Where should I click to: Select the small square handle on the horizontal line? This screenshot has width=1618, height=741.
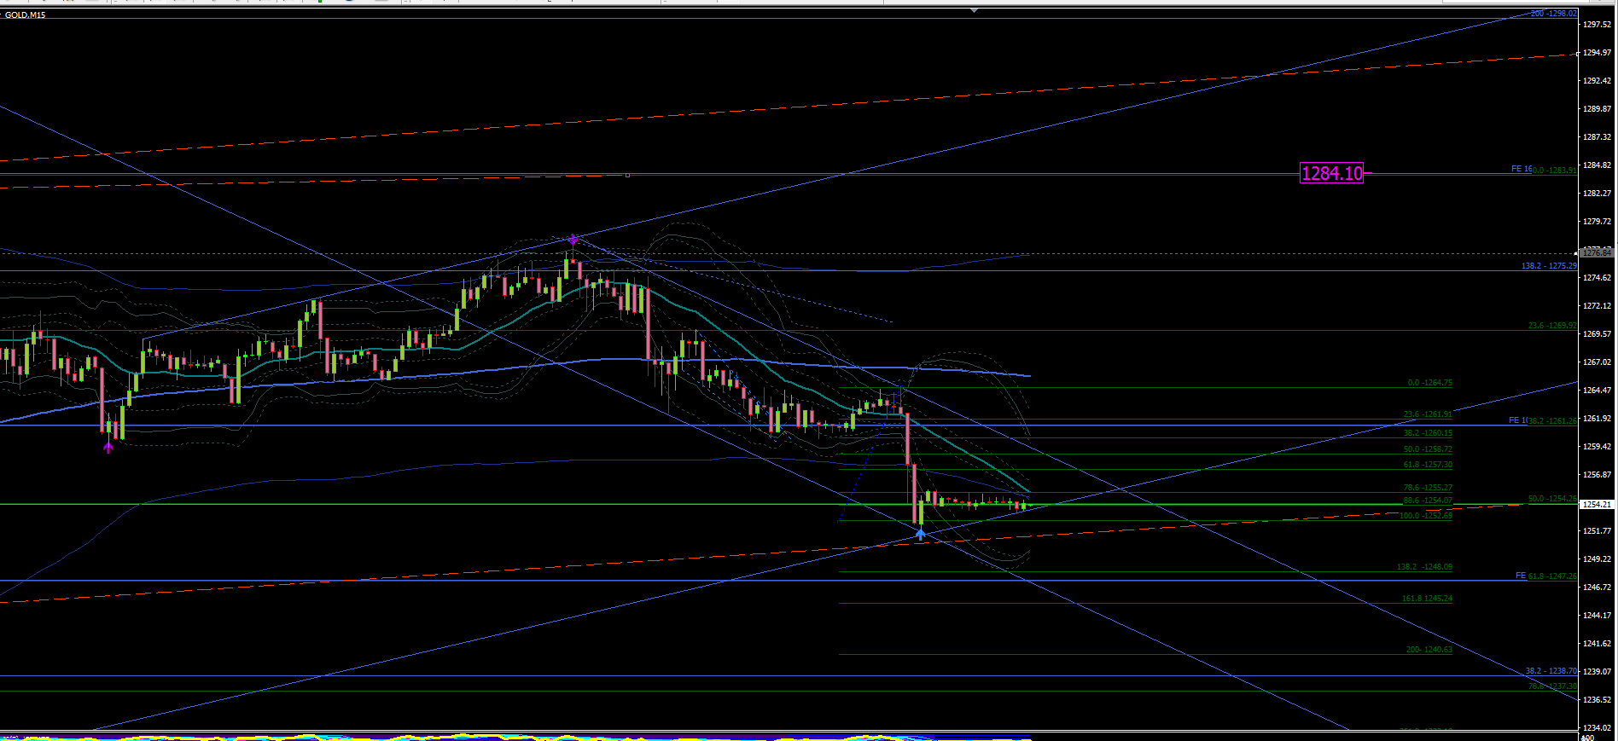[627, 175]
